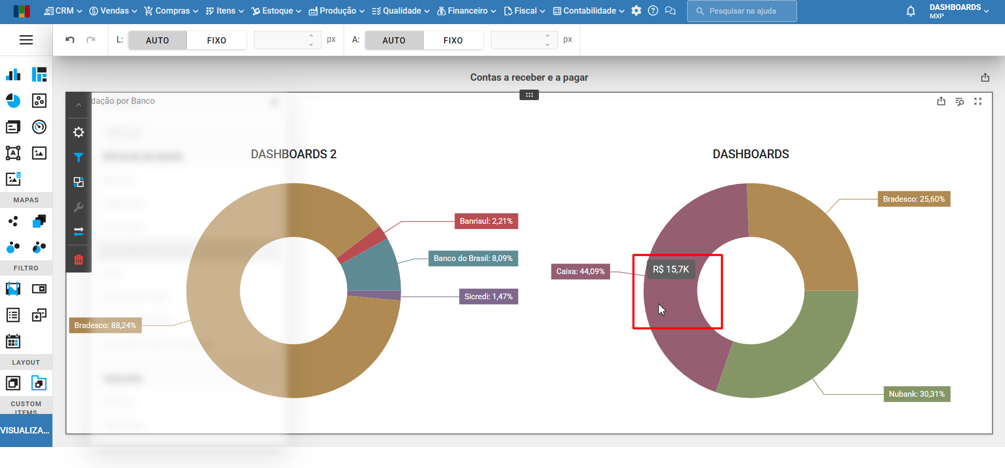
Task: Set height mode to AUTO
Action: tap(394, 40)
